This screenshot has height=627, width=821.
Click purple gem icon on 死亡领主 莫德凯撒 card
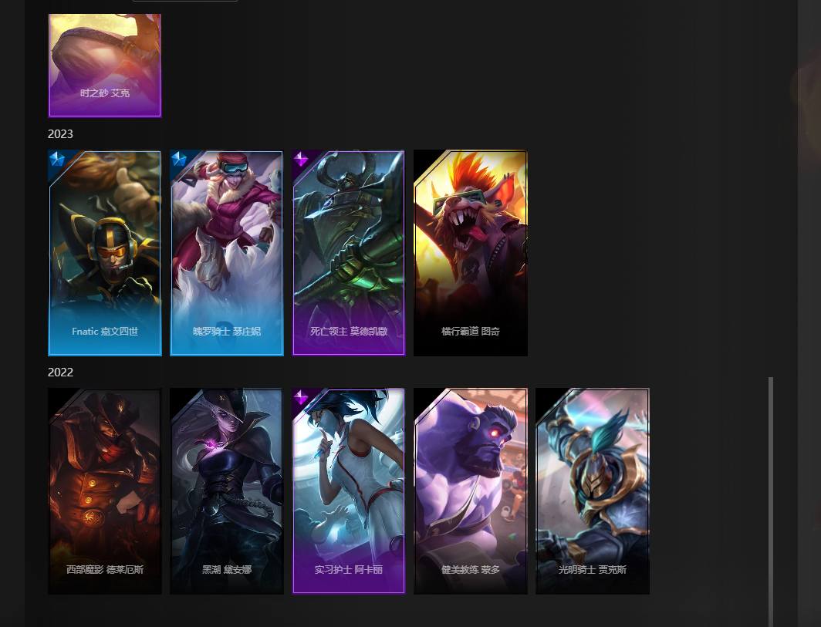[x=301, y=159]
